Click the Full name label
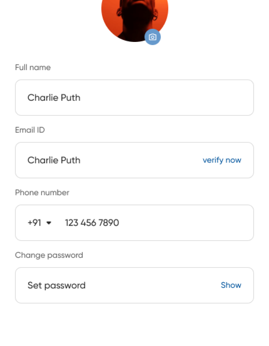269x346 pixels. click(x=33, y=67)
